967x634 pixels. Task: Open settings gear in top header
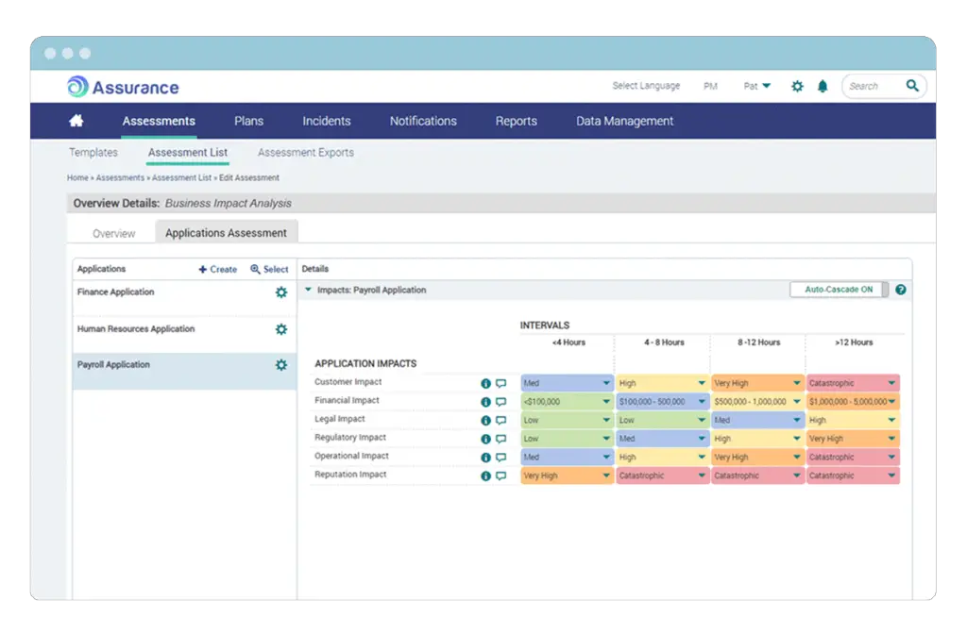pyautogui.click(x=797, y=86)
